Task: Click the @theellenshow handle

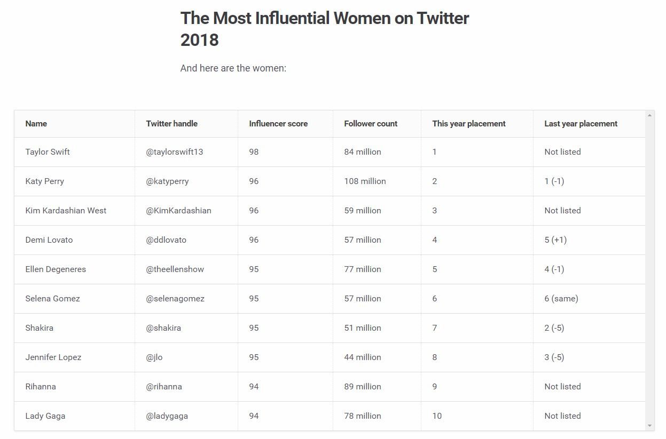Action: (175, 269)
